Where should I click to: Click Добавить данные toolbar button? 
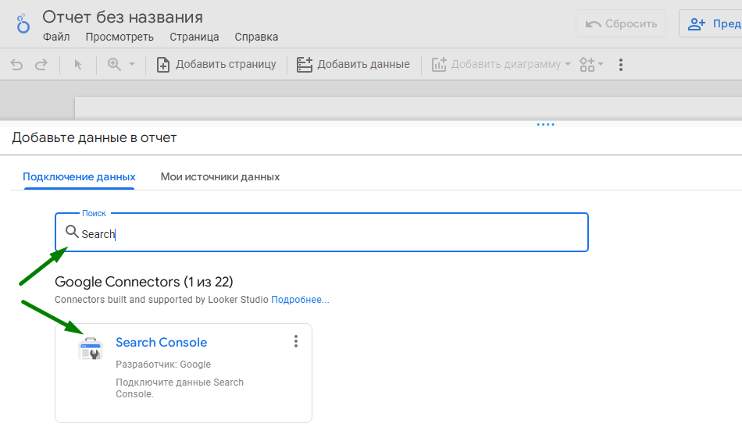click(x=353, y=64)
